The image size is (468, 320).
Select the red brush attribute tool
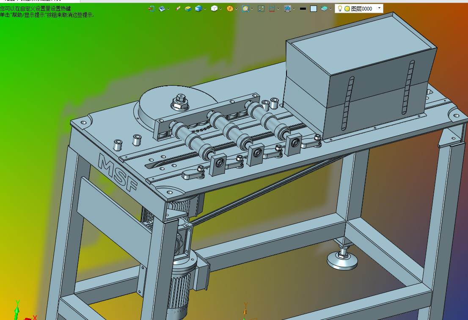click(178, 8)
